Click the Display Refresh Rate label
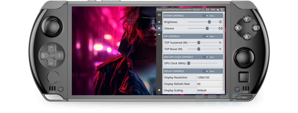This screenshot has width=298, height=113. pos(177,84)
